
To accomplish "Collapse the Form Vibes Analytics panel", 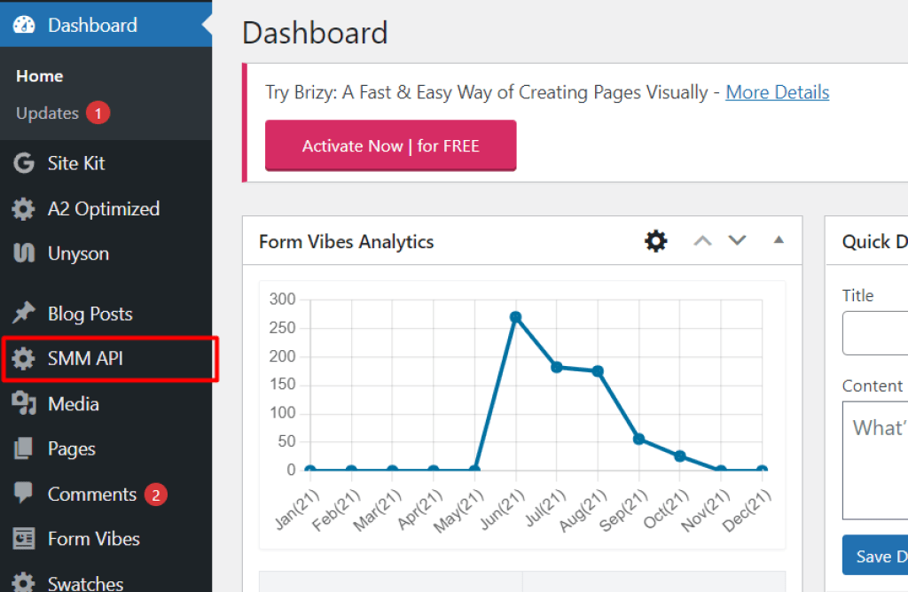I will point(779,240).
